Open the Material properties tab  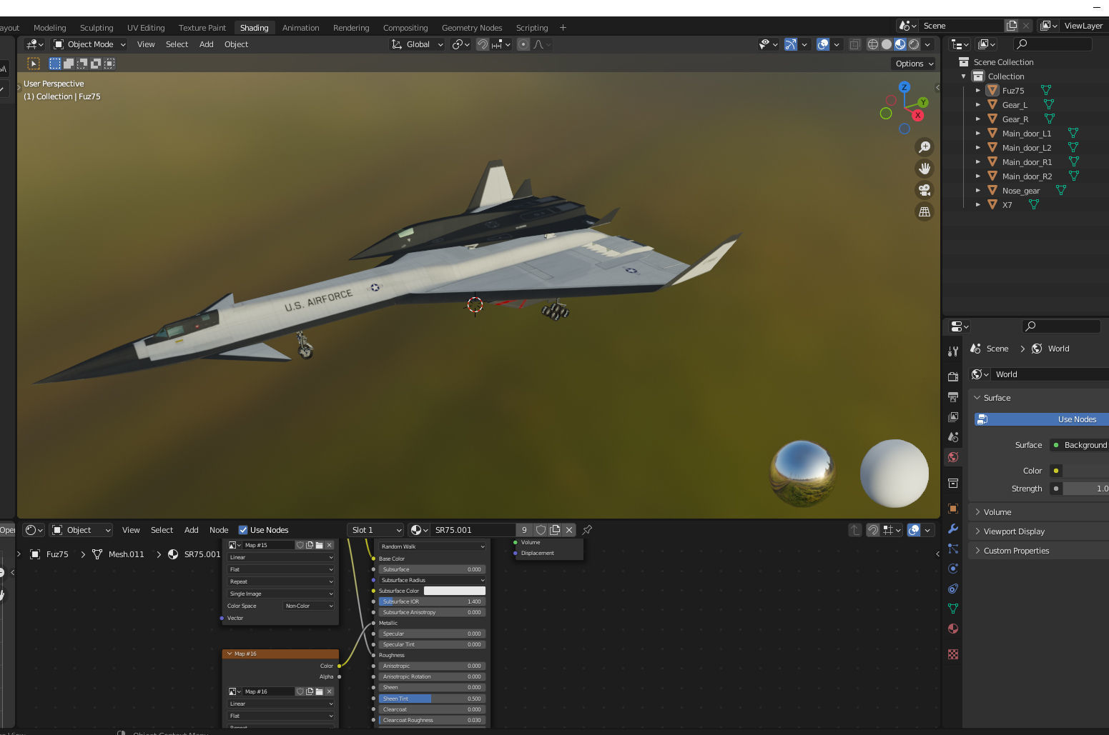coord(953,629)
